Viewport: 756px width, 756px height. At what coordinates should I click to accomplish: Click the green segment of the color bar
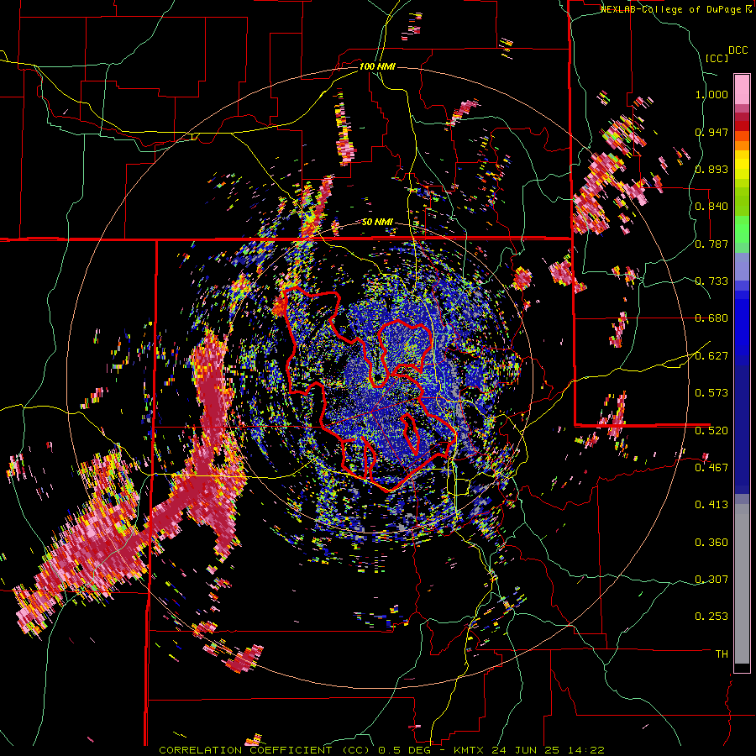click(x=742, y=229)
